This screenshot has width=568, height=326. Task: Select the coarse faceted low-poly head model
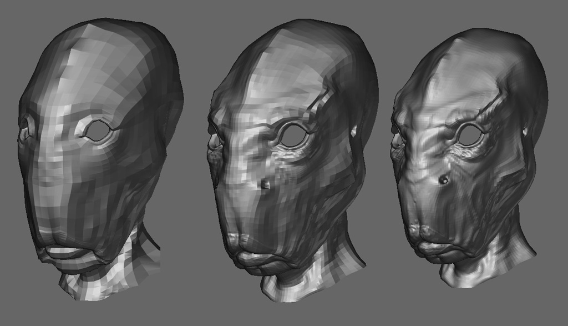(100, 159)
